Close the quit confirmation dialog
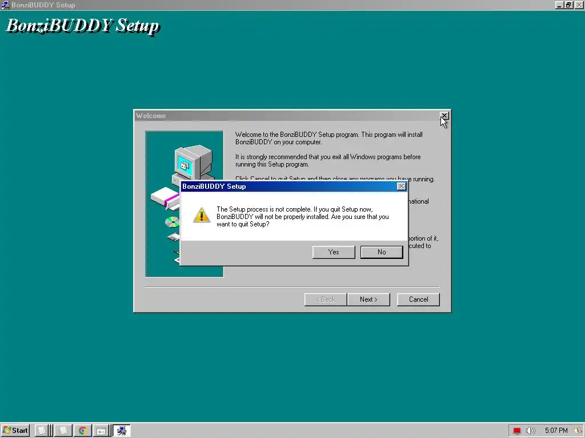The image size is (585, 438). coord(401,186)
